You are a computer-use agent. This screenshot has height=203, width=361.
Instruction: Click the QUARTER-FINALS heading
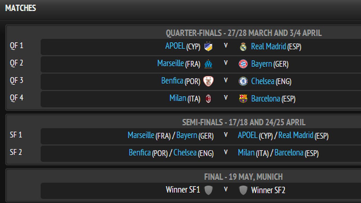[x=244, y=33]
